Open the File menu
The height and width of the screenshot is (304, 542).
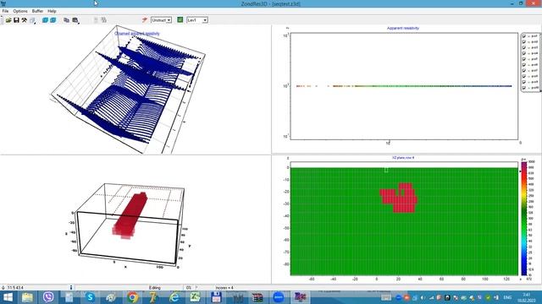click(x=5, y=11)
